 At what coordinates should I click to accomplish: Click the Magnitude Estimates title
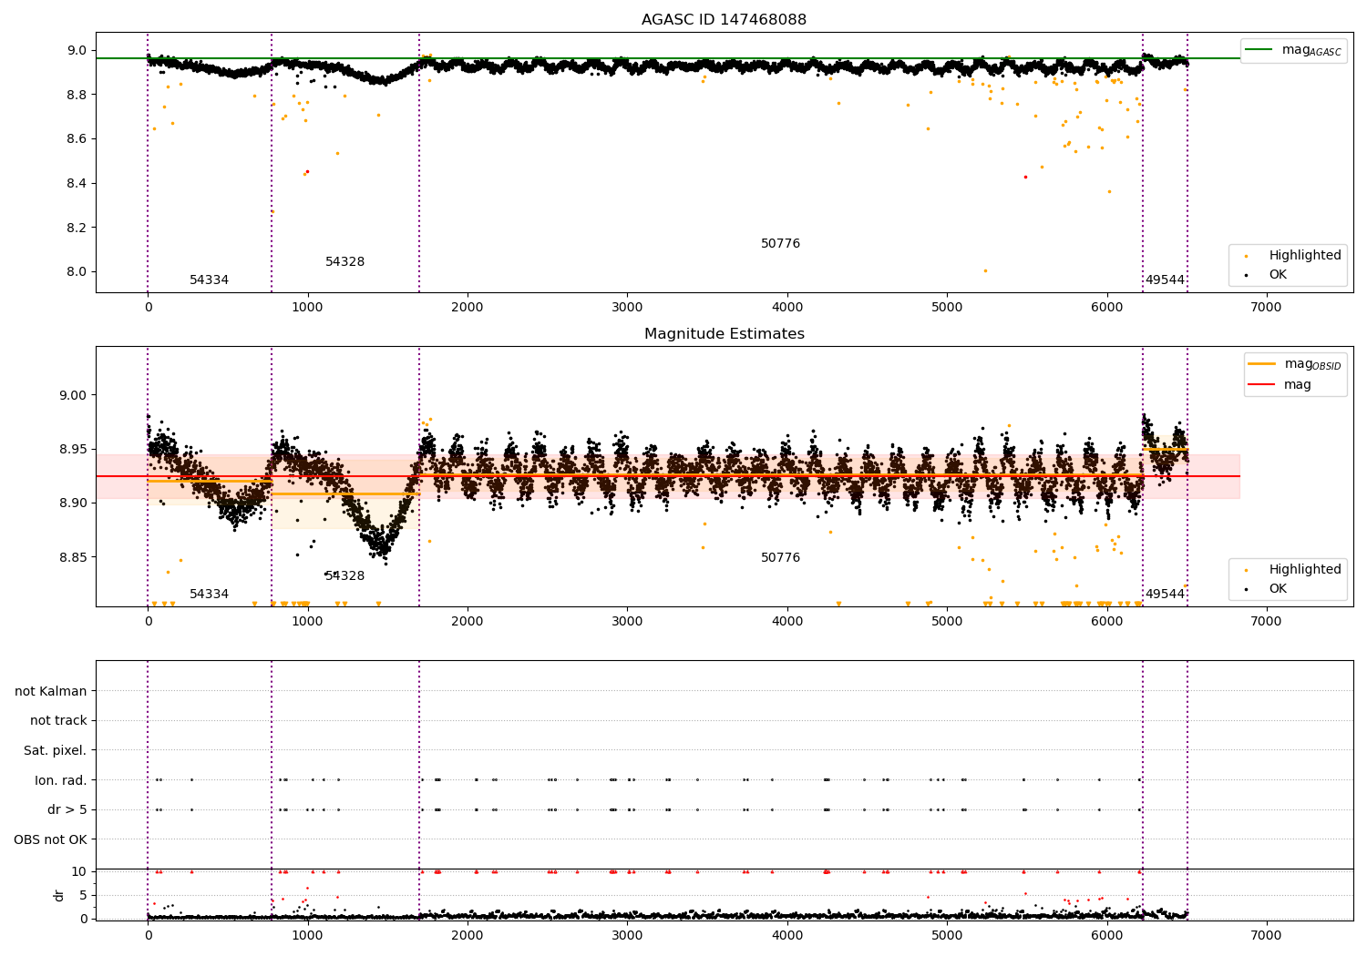(x=724, y=334)
